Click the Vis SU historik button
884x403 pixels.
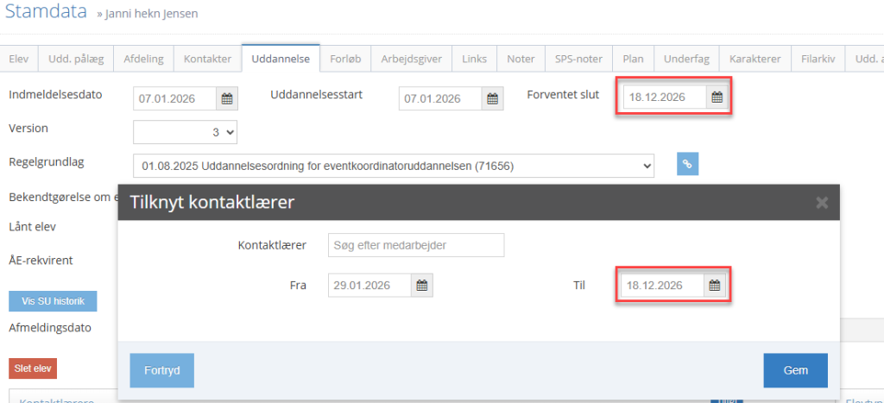53,301
